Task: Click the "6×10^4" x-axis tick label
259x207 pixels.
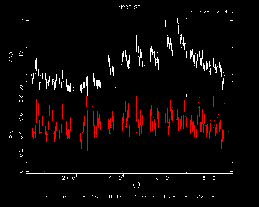Action: [163, 177]
